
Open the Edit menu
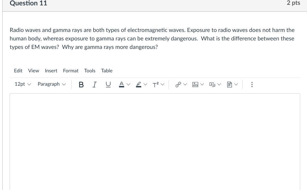(x=18, y=71)
